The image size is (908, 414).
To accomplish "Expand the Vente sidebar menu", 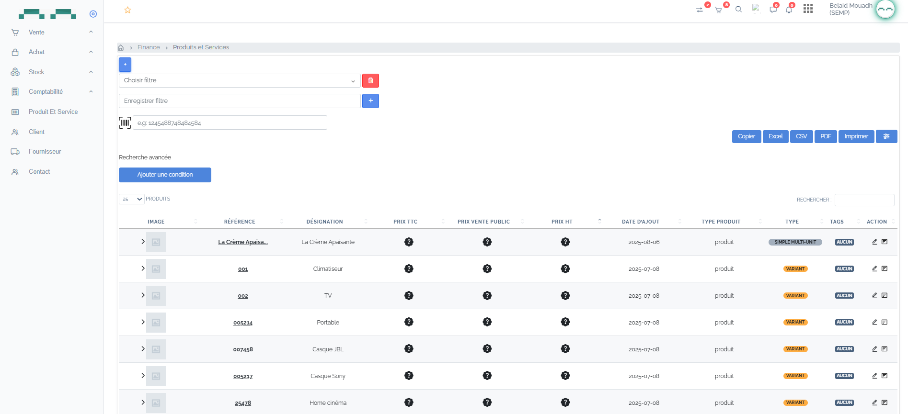I will [52, 32].
